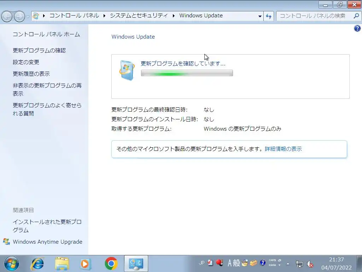
Task: Open Google Chrome from the taskbar
Action: tap(111, 263)
